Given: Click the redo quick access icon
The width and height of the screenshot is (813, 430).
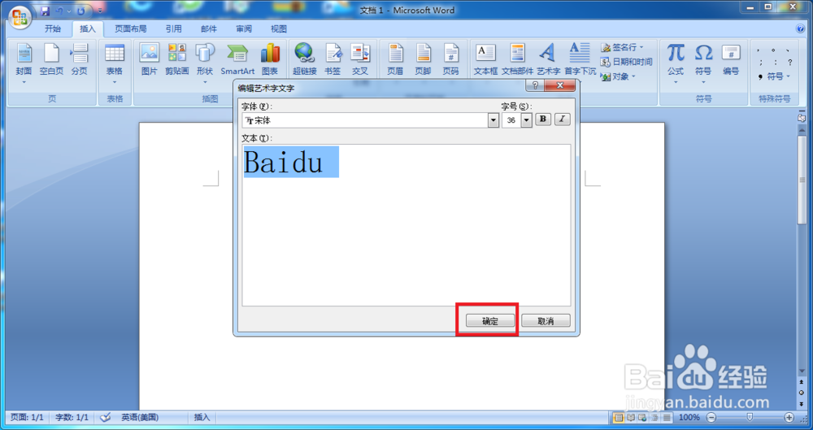Looking at the screenshot, I should click(80, 11).
